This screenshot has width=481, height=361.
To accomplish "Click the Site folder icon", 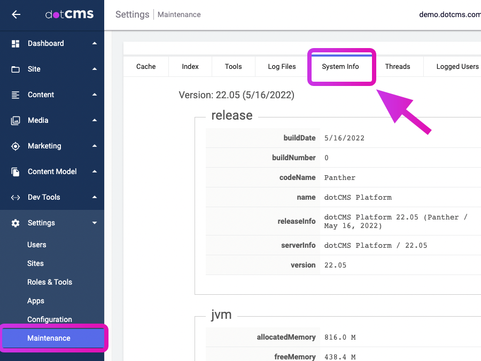I will point(15,69).
